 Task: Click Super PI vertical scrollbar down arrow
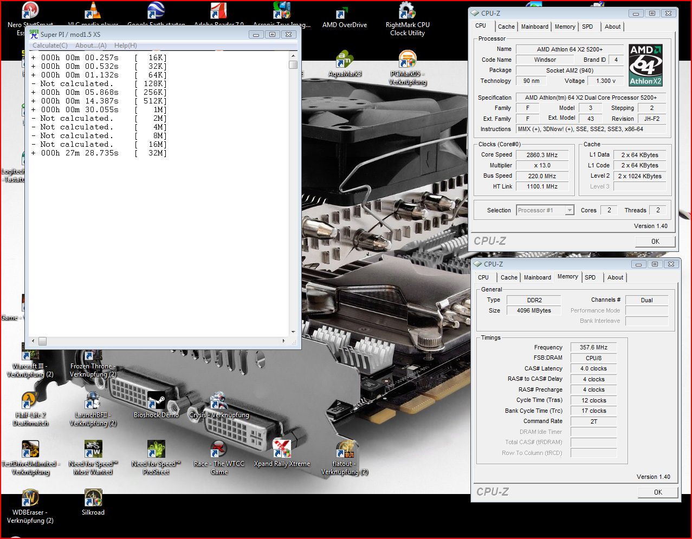pos(293,332)
